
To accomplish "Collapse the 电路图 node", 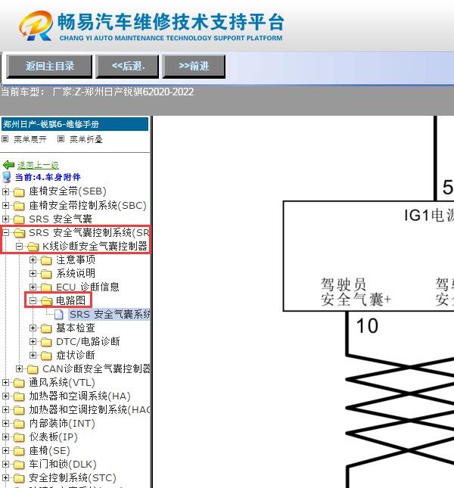I will click(33, 300).
